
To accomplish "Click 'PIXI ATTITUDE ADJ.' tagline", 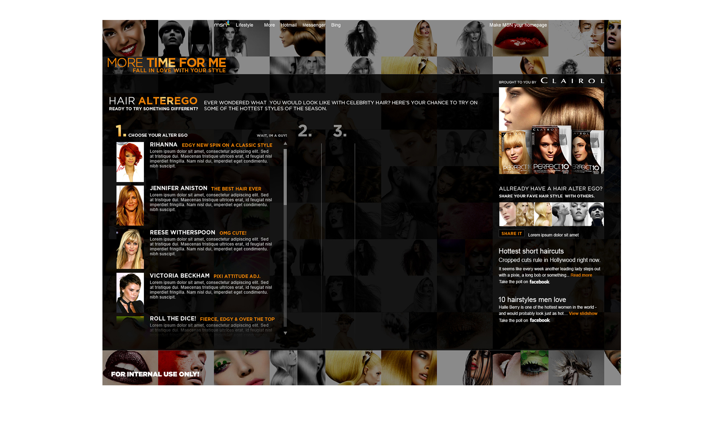I will pyautogui.click(x=237, y=276).
